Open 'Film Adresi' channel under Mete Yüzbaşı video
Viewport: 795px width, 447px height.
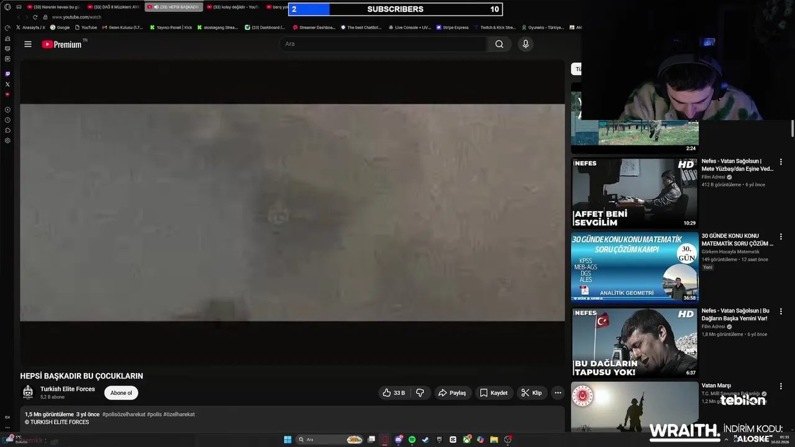pyautogui.click(x=713, y=177)
